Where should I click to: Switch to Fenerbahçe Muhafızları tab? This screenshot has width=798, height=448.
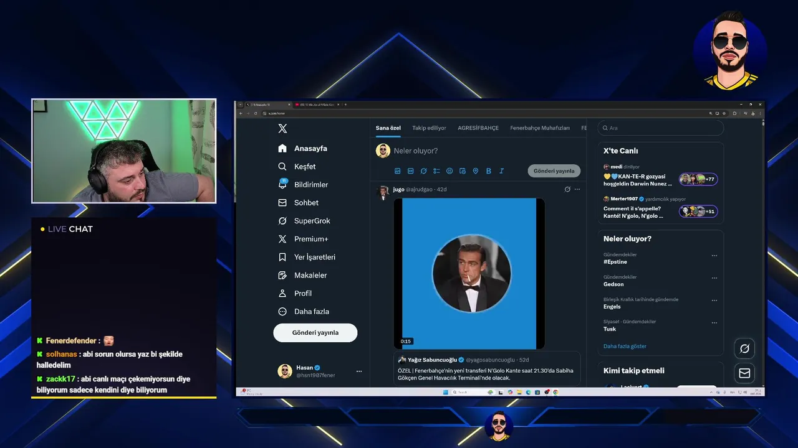(540, 128)
